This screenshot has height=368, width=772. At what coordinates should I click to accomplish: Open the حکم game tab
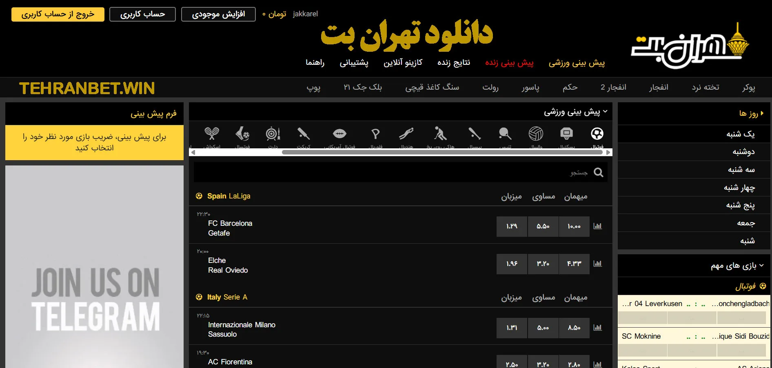tap(570, 87)
